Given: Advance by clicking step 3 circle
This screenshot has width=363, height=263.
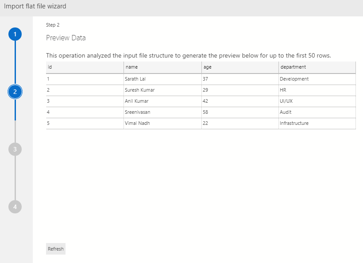Looking at the screenshot, I should 15,149.
